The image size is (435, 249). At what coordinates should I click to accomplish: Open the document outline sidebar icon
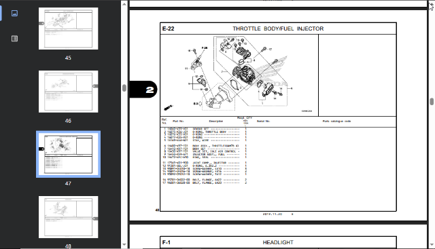[x=14, y=39]
